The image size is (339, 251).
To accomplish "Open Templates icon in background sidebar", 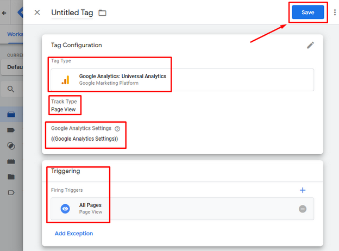I will point(11,192).
